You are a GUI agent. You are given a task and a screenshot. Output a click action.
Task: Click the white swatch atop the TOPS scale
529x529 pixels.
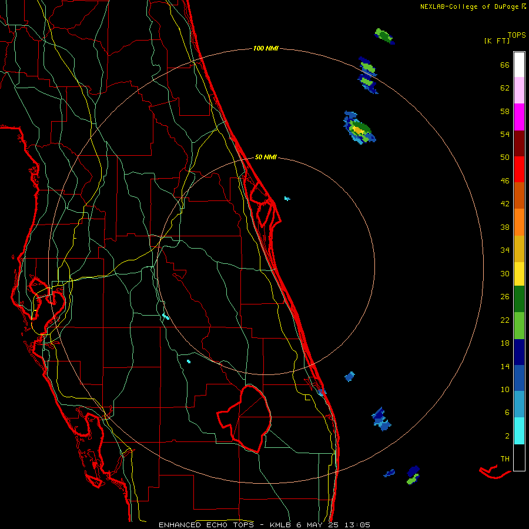click(519, 65)
